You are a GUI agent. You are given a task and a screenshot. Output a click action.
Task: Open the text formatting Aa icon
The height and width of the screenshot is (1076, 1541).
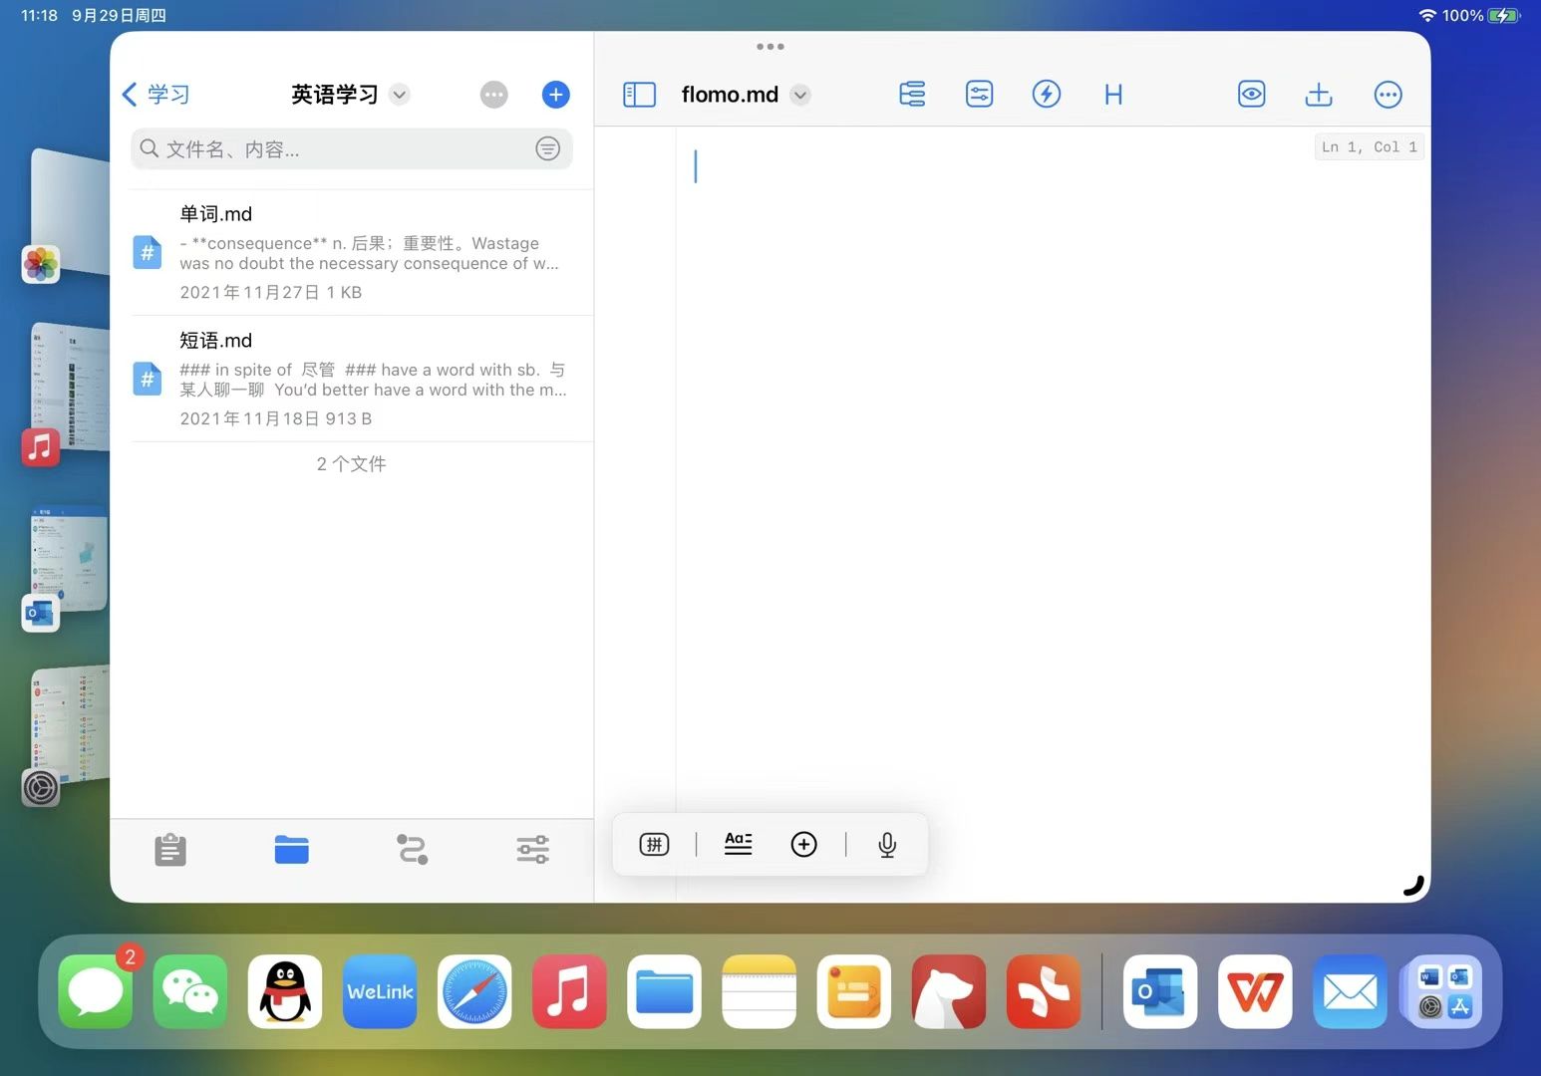[738, 845]
